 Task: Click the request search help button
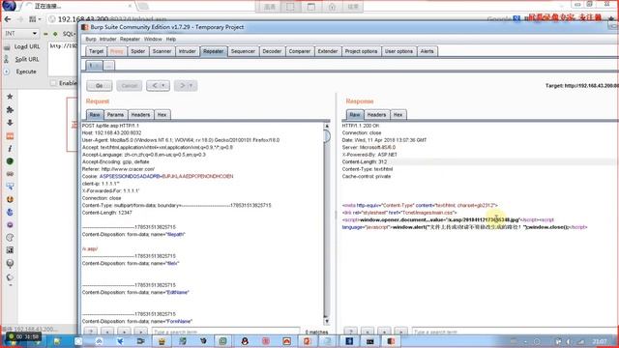click(91, 332)
